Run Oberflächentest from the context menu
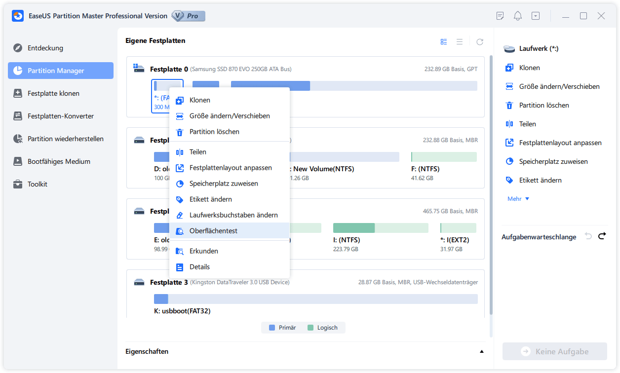620x373 pixels. click(230, 231)
